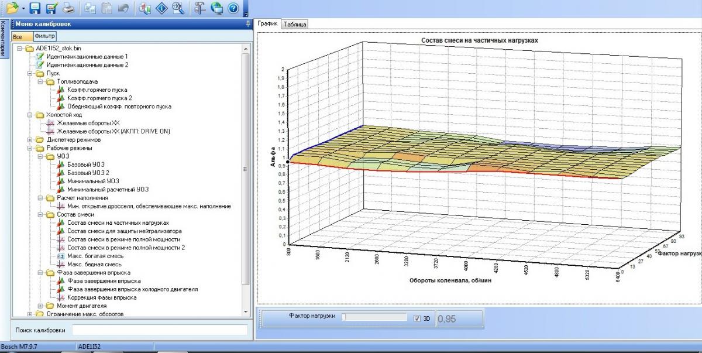The image size is (702, 353).
Task: Open the Комментарии side panel tab
Action: (4, 39)
